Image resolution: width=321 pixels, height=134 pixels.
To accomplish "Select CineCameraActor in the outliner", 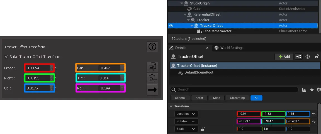I will 217,31.
